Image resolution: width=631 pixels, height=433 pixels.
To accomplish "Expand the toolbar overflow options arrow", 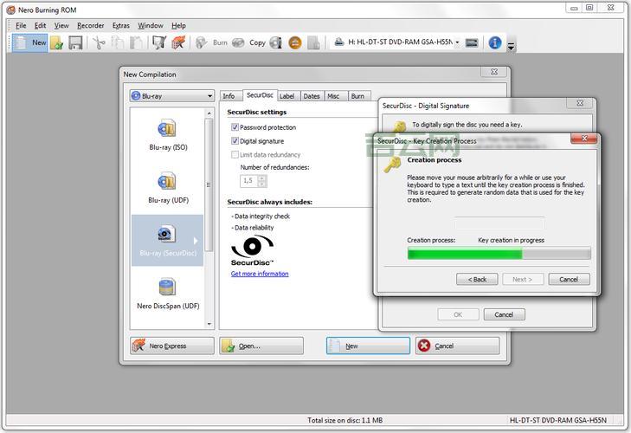I will [x=512, y=47].
